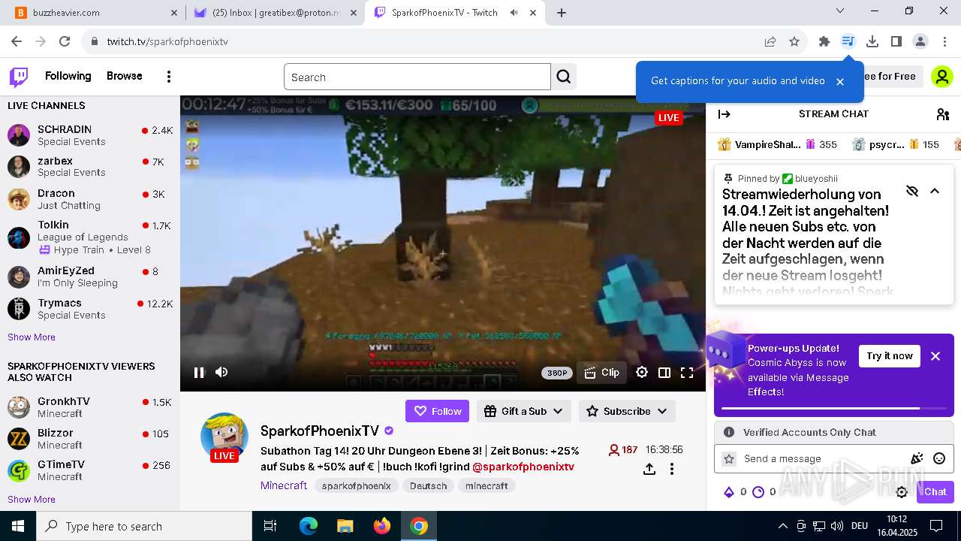The height and width of the screenshot is (541, 961).
Task: Open the GronkhTV recommended channel
Action: click(x=90, y=407)
